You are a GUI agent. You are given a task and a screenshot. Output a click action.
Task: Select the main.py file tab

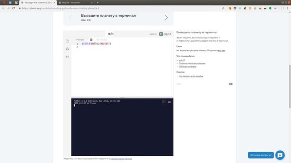[80, 40]
